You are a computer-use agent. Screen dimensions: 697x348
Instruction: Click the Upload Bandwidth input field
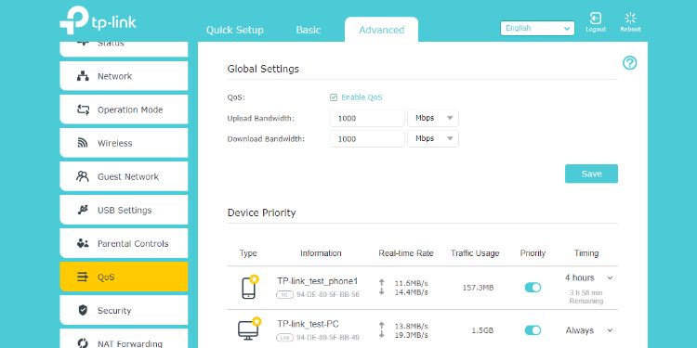(x=367, y=118)
